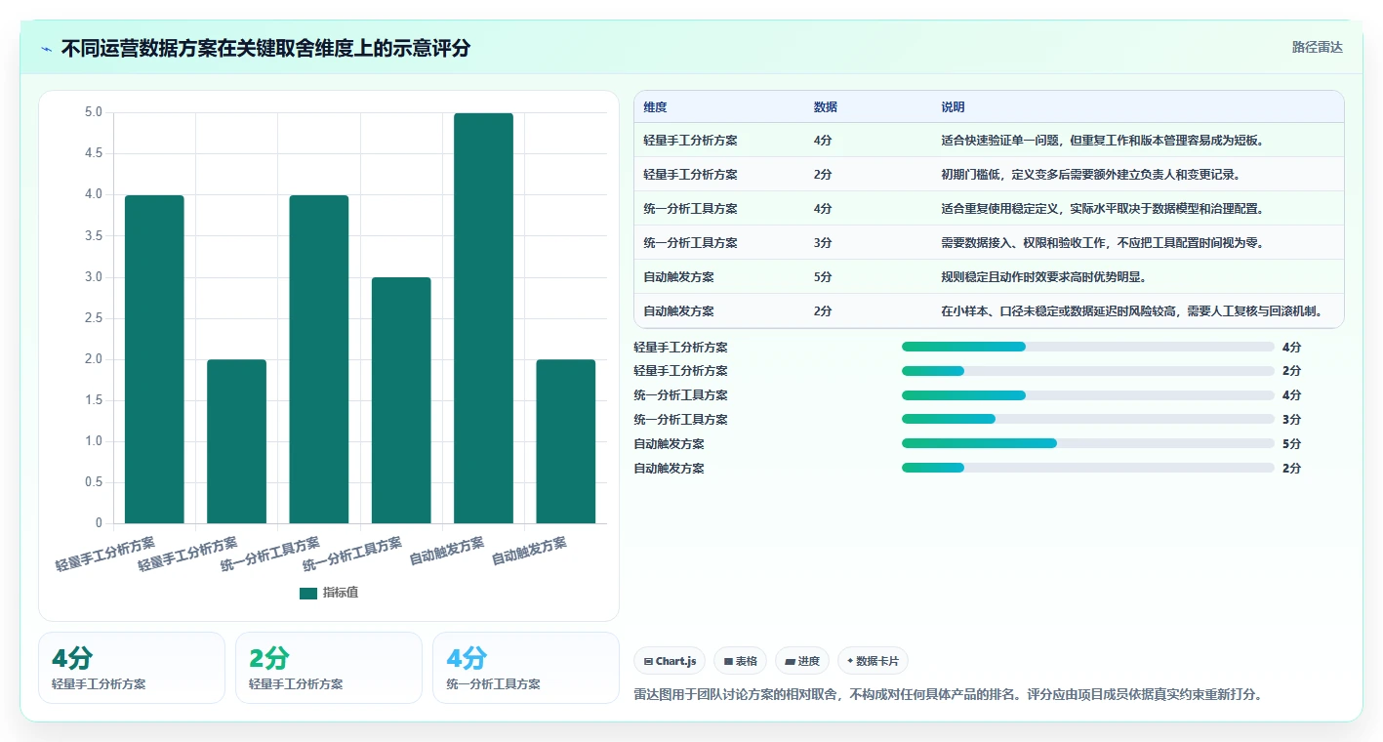The height and width of the screenshot is (742, 1383).
Task: Toggle the 指标值 legend swatch
Action: coord(308,593)
